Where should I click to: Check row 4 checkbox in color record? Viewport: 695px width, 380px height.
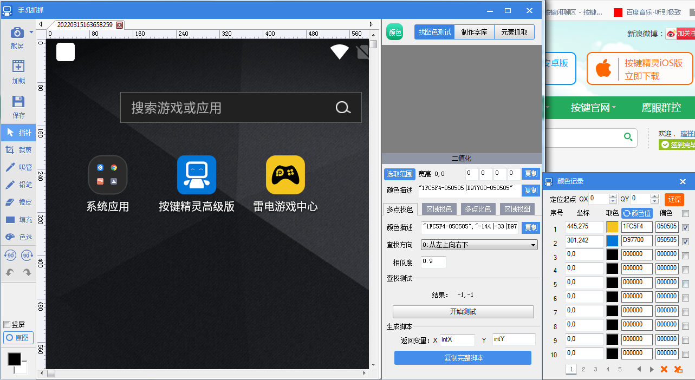pos(685,270)
